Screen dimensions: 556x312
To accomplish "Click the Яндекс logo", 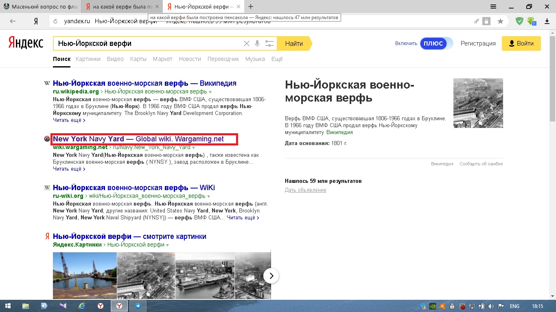I will [26, 43].
